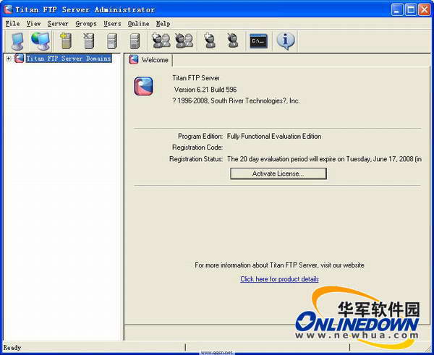Click the delete user toolbar icon

[x=232, y=40]
